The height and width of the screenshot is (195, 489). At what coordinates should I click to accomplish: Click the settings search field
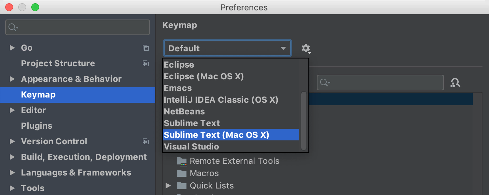coord(78,27)
